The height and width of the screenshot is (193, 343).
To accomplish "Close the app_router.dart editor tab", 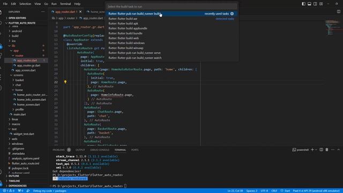I will click(x=80, y=12).
